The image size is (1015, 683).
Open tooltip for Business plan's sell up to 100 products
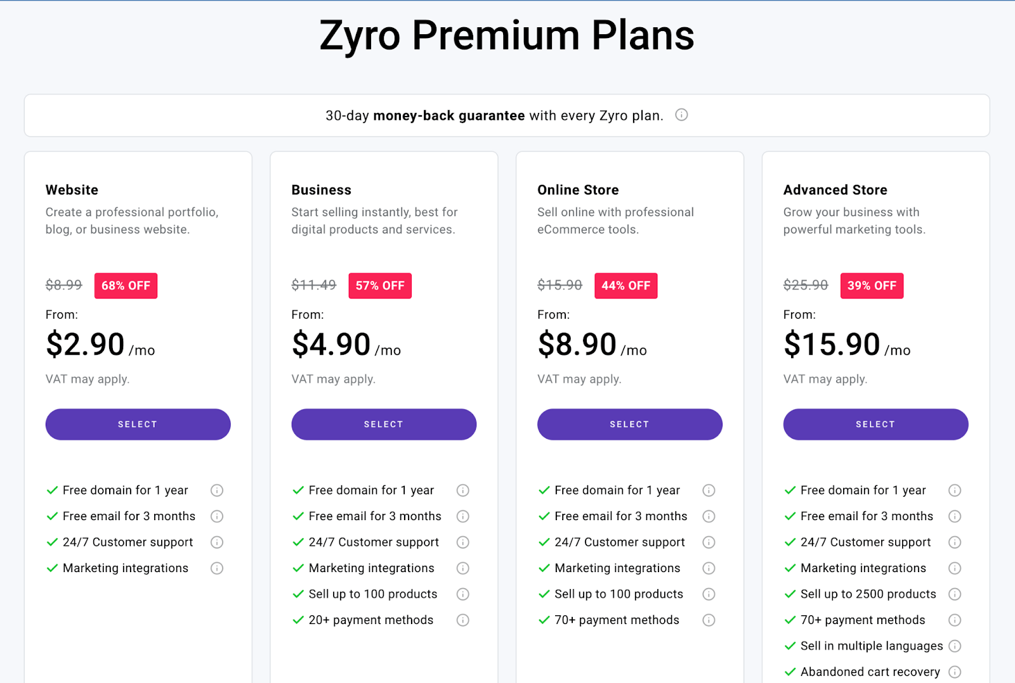click(462, 594)
